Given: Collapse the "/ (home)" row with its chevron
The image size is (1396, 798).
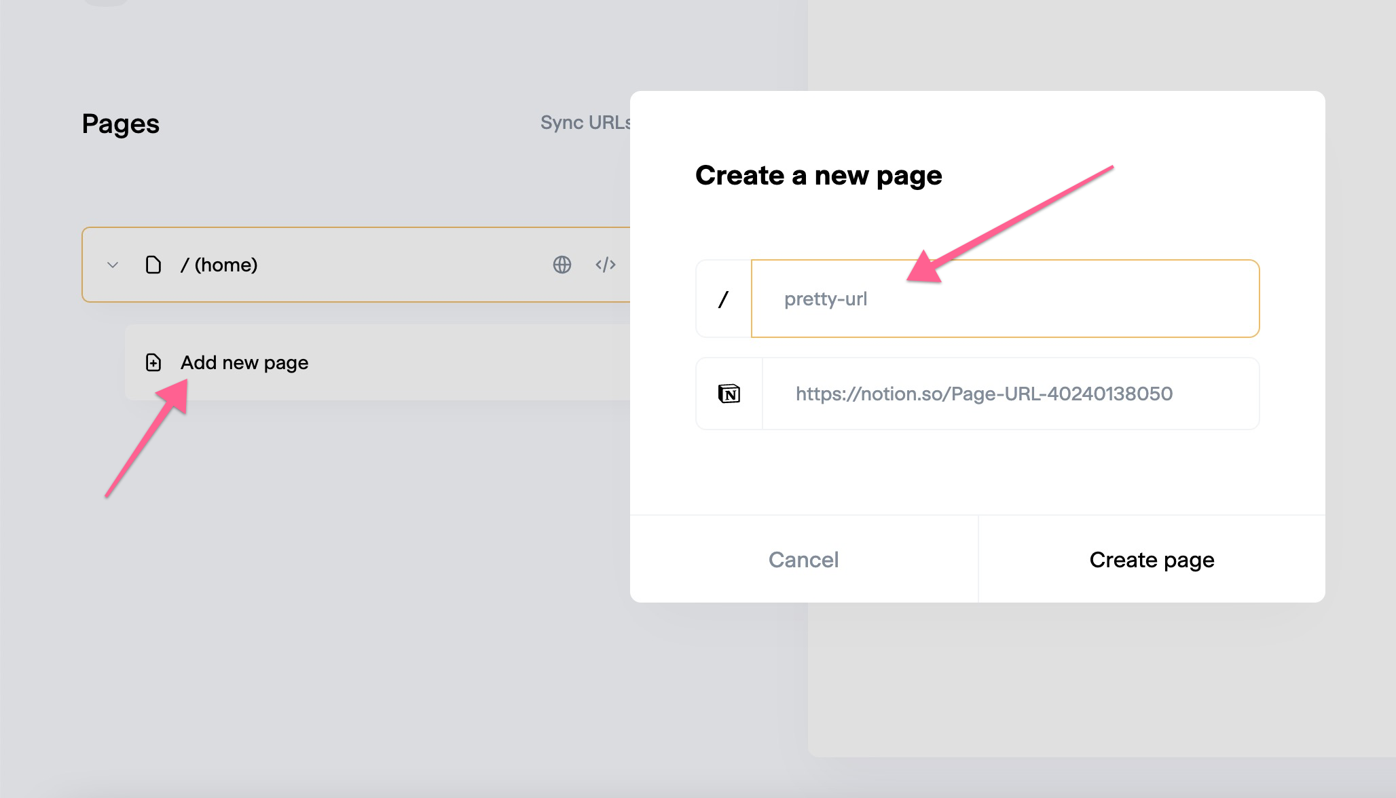Looking at the screenshot, I should 113,265.
